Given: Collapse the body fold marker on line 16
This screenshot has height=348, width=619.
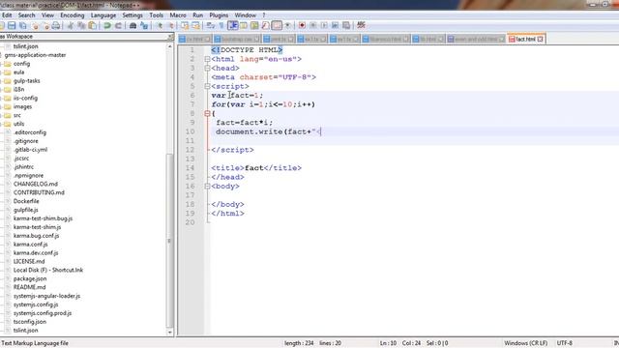Looking at the screenshot, I should [x=207, y=187].
